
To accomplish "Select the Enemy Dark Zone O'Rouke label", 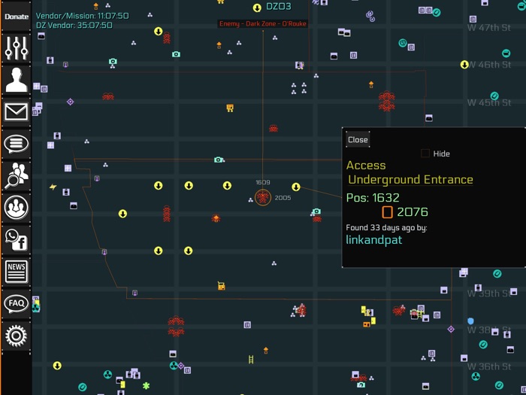I will (x=263, y=23).
